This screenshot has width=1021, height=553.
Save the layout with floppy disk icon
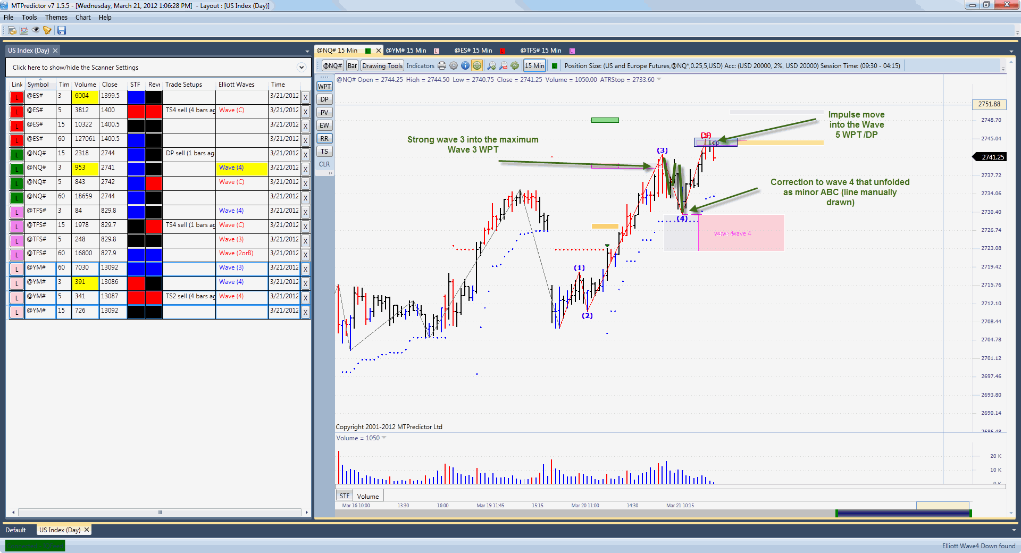tap(62, 30)
